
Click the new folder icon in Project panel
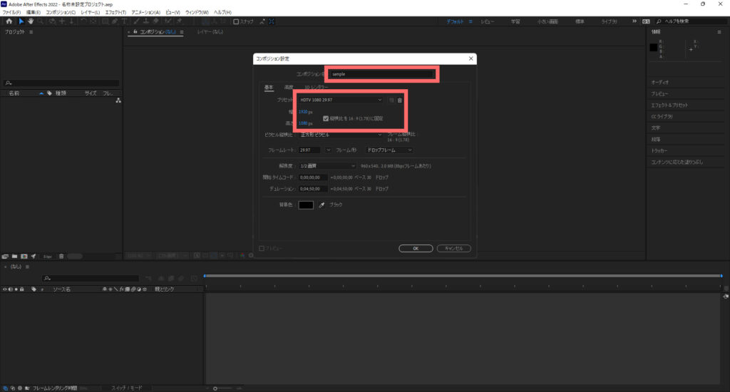[x=14, y=256]
